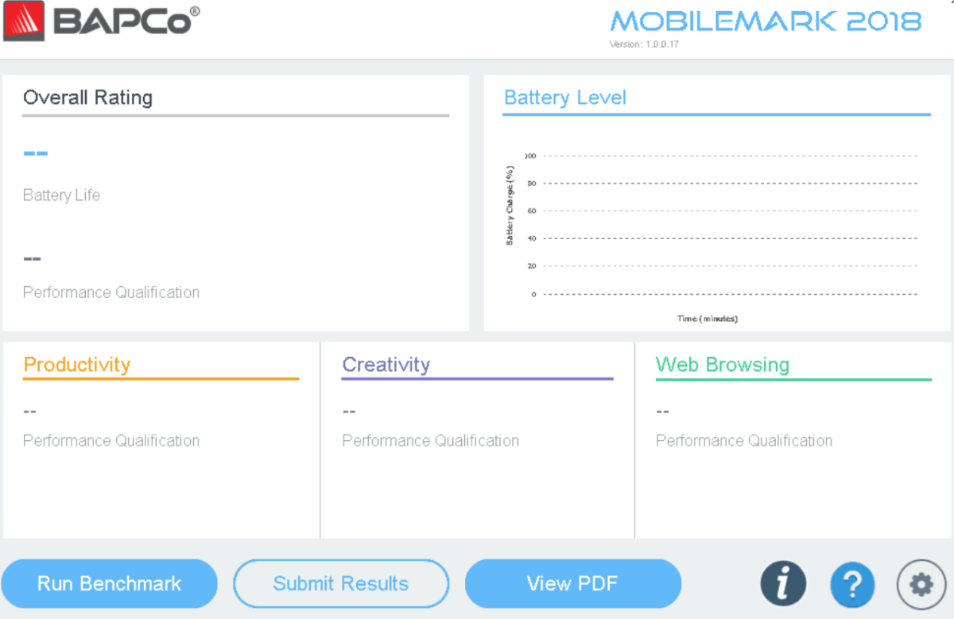954x619 pixels.
Task: Click the version number text
Action: tap(644, 44)
